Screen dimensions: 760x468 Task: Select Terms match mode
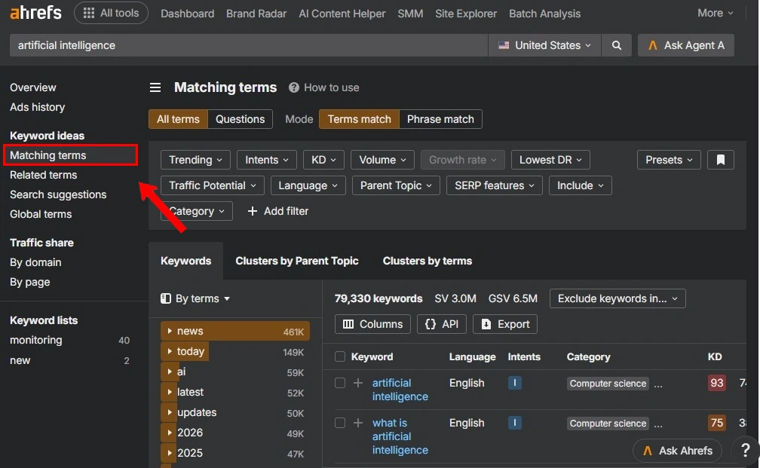(359, 119)
